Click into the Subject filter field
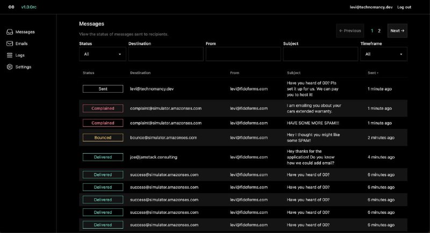Screen dimensions: 430x233 (x=320, y=54)
